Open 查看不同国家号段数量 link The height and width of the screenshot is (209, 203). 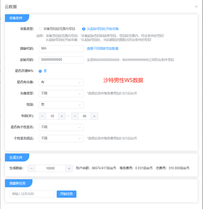pos(103,49)
